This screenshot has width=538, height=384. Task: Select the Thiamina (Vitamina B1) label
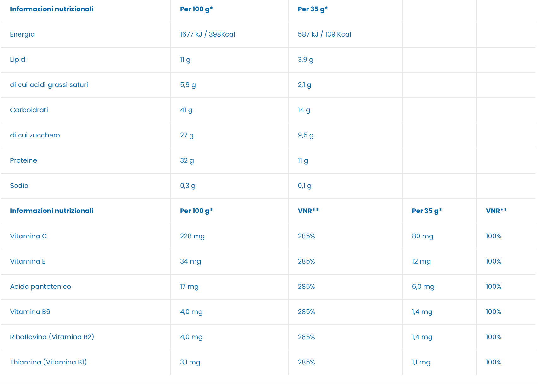(48, 362)
